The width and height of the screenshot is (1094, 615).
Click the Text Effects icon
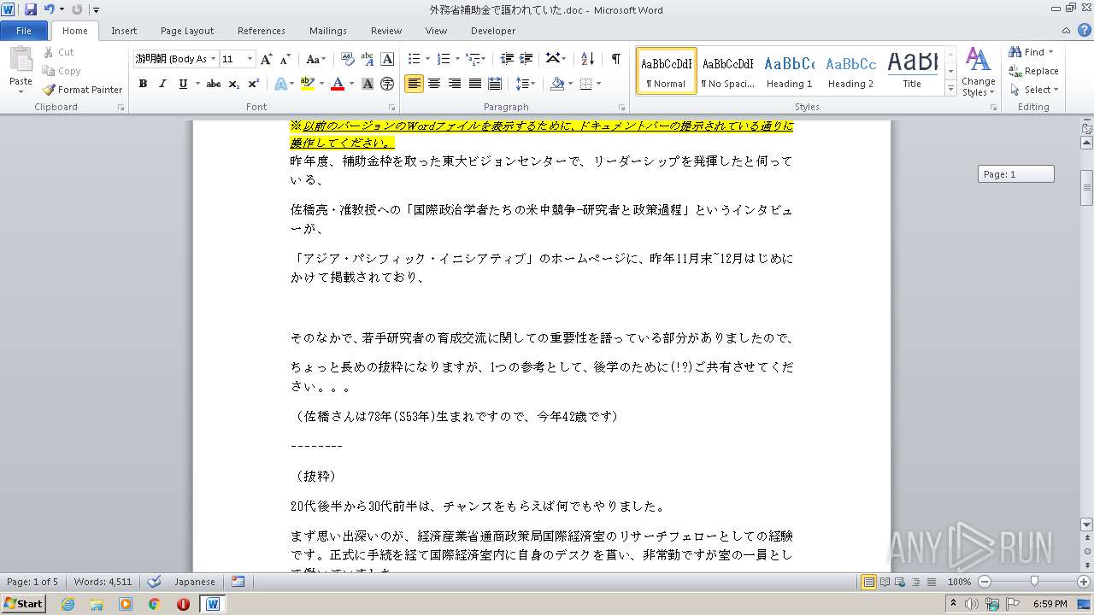(280, 84)
